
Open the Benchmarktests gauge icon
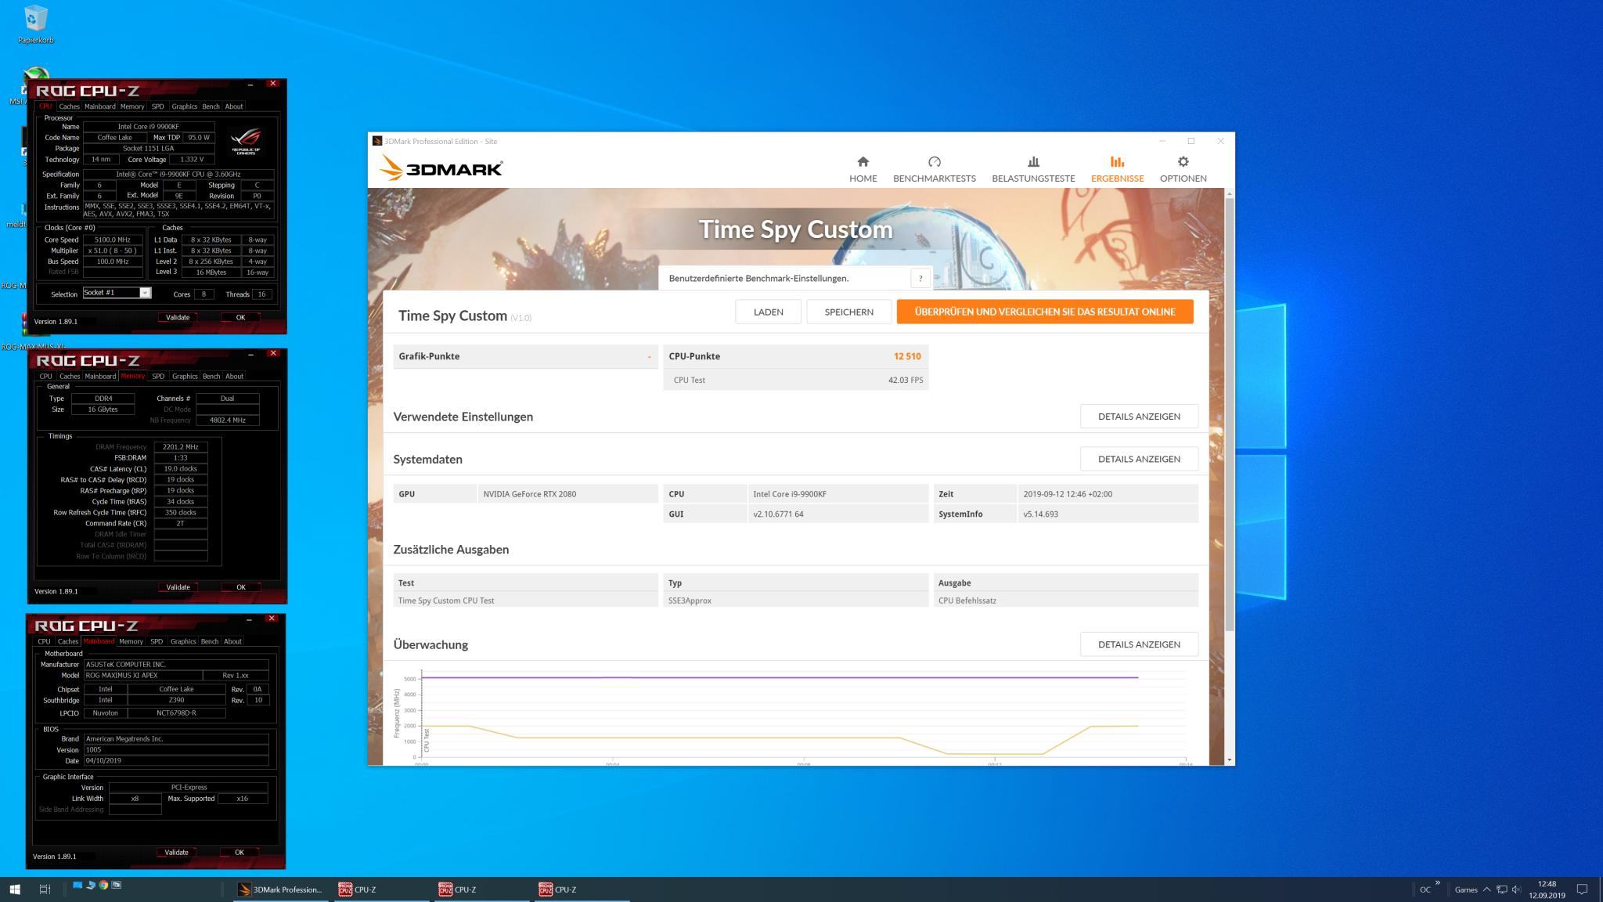tap(934, 161)
